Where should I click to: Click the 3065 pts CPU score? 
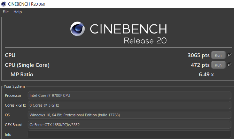[198, 55]
